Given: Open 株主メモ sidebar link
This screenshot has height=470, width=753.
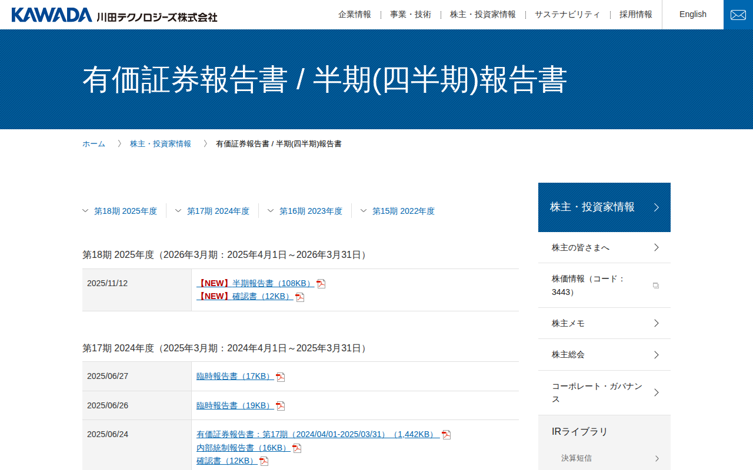Looking at the screenshot, I should tap(604, 323).
